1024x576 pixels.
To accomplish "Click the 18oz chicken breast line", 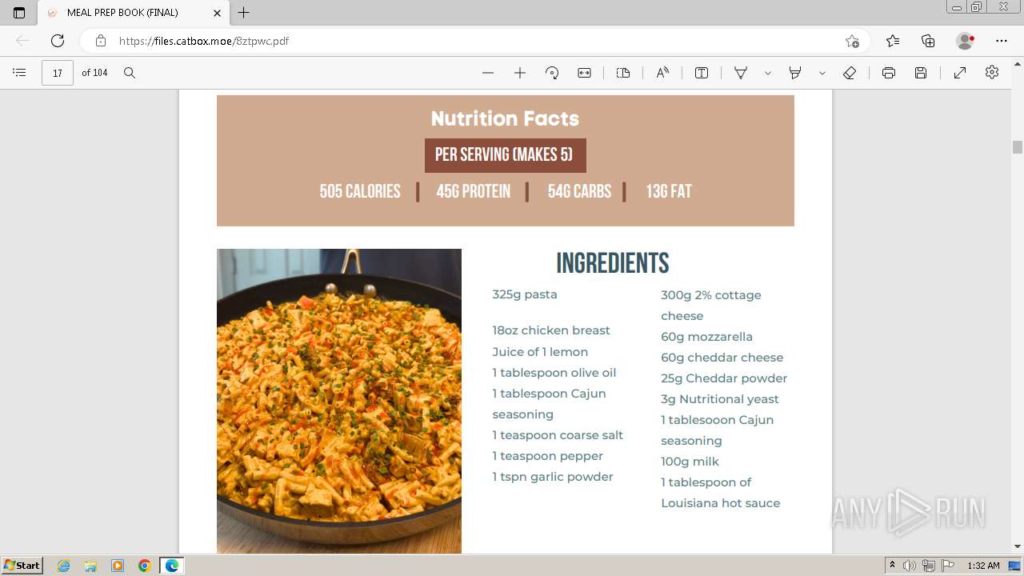I will [551, 330].
